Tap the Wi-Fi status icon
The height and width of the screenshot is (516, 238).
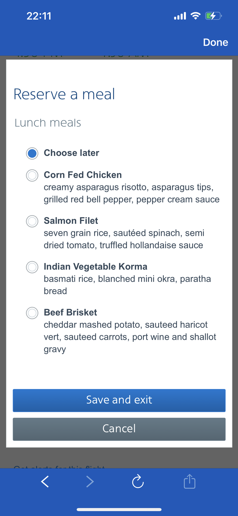(195, 16)
